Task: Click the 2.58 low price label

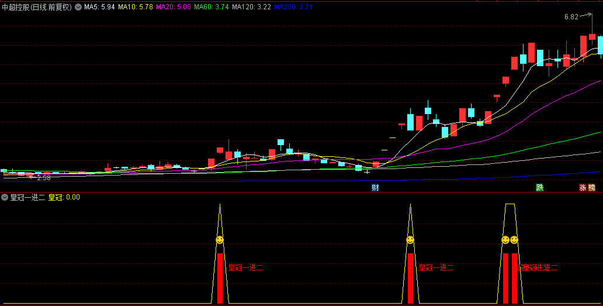Action: pos(44,177)
